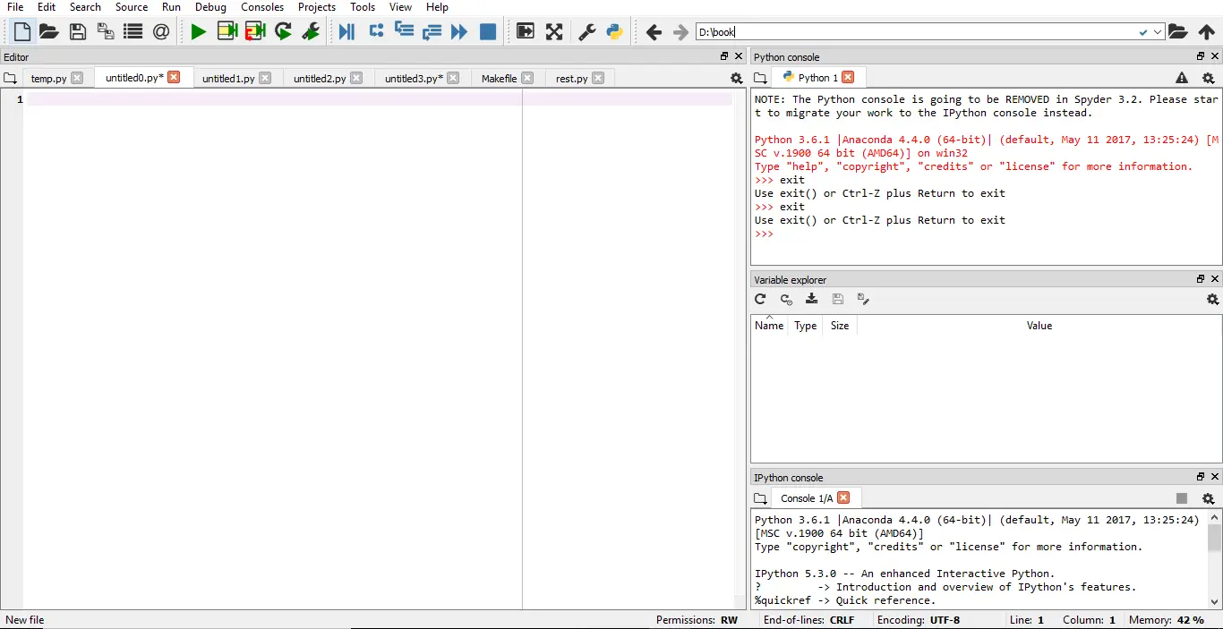Undock the Editor pane
This screenshot has height=629, width=1223.
(x=724, y=56)
